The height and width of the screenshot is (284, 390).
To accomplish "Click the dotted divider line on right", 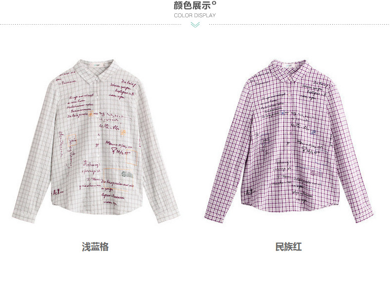I will (x=300, y=24).
